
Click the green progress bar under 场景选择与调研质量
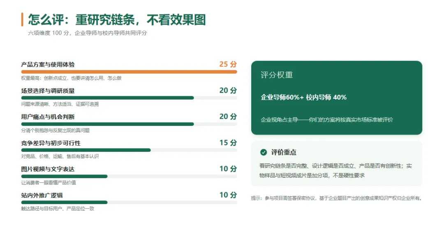pos(108,98)
